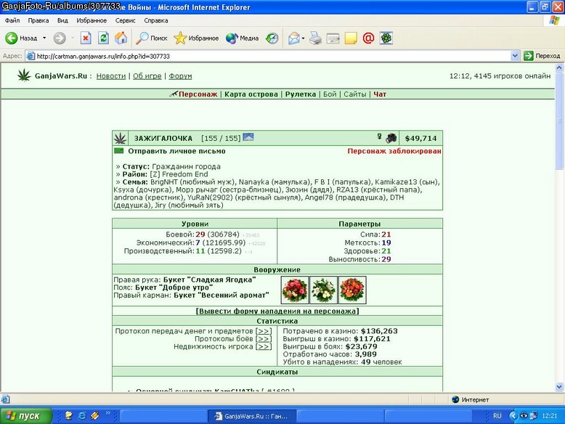This screenshot has width=565, height=424.
Task: Click the yellow note toolbar icon
Action: tap(351, 38)
